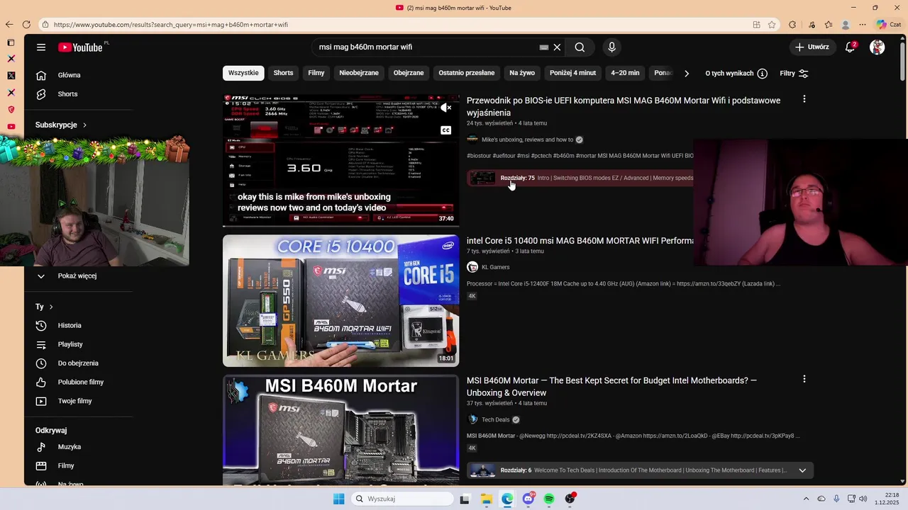
Task: Open Filmy under Odkrywaj
Action: [x=66, y=466]
